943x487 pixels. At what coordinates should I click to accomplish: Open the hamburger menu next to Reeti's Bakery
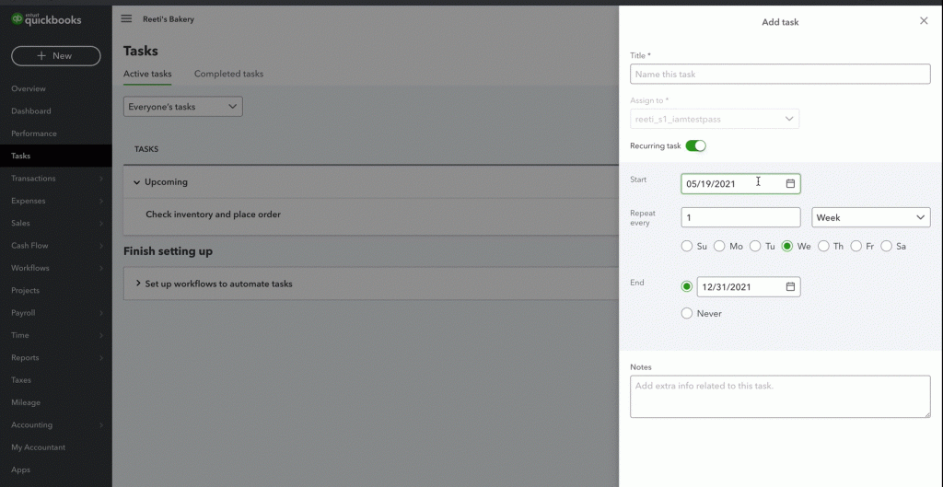126,18
